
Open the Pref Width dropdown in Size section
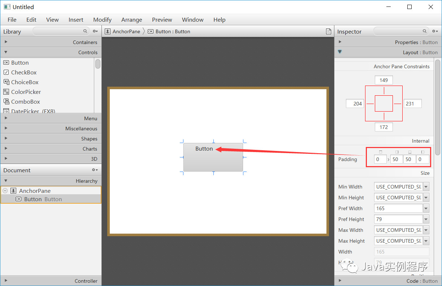[426, 208]
